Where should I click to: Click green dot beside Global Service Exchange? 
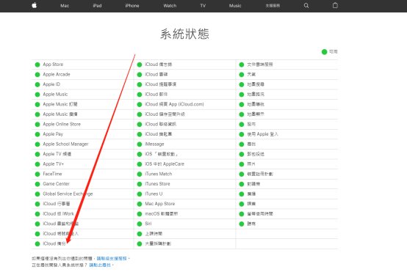[x=37, y=194]
